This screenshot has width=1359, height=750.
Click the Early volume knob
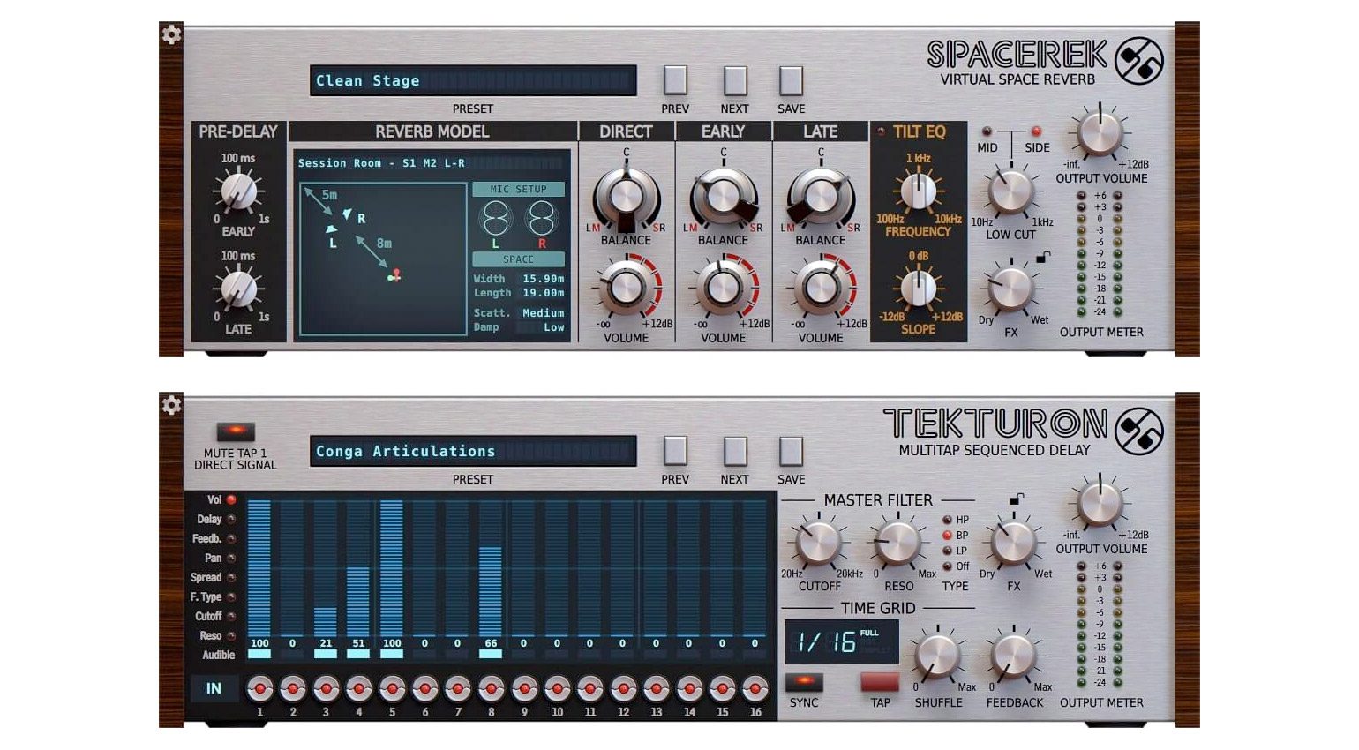pyautogui.click(x=723, y=287)
